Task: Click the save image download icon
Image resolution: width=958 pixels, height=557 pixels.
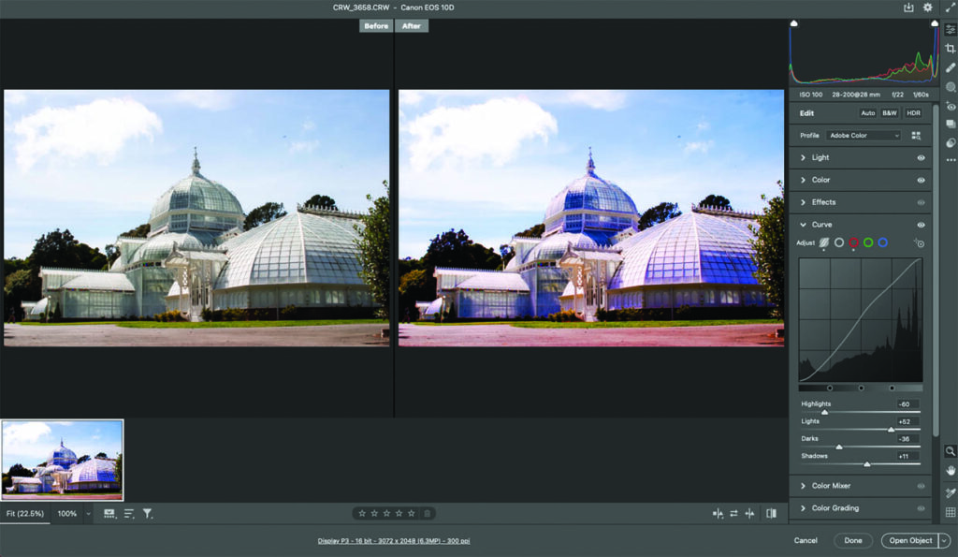Action: tap(908, 7)
